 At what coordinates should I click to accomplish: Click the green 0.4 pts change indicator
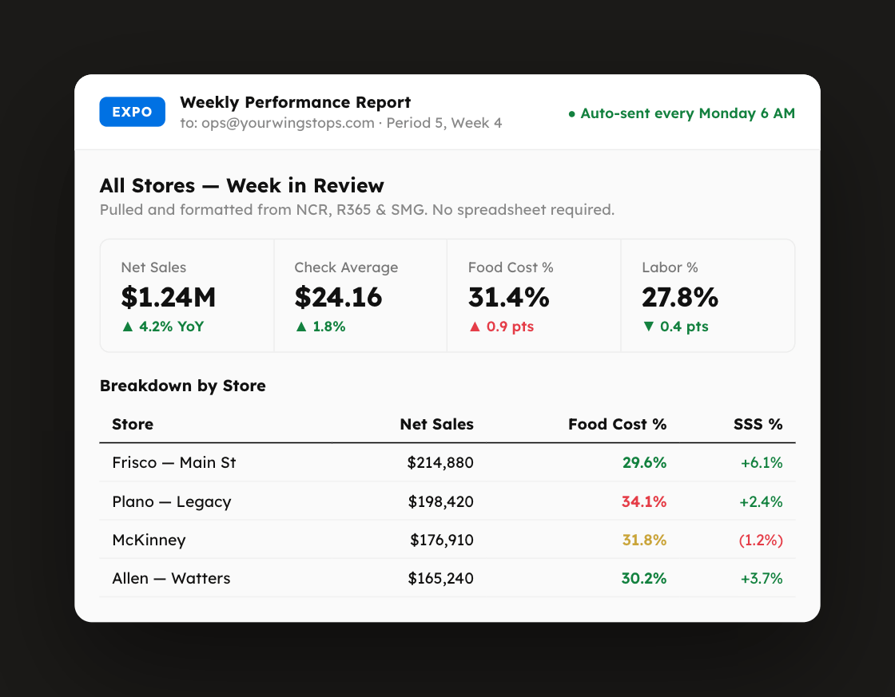click(x=675, y=327)
